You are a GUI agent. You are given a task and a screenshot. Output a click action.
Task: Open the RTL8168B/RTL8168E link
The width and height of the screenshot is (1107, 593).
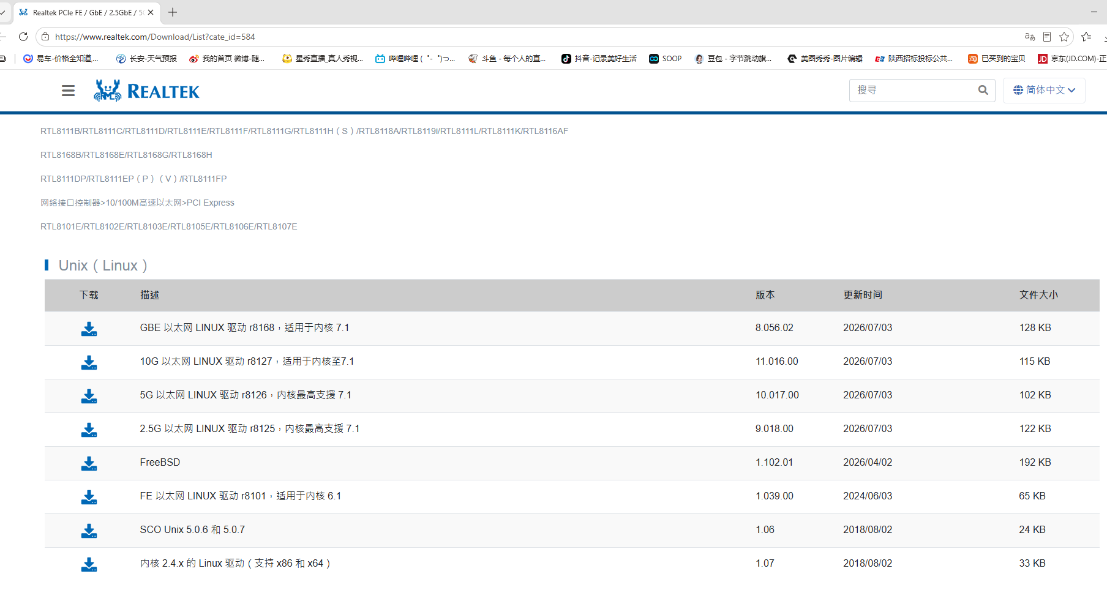tap(126, 155)
